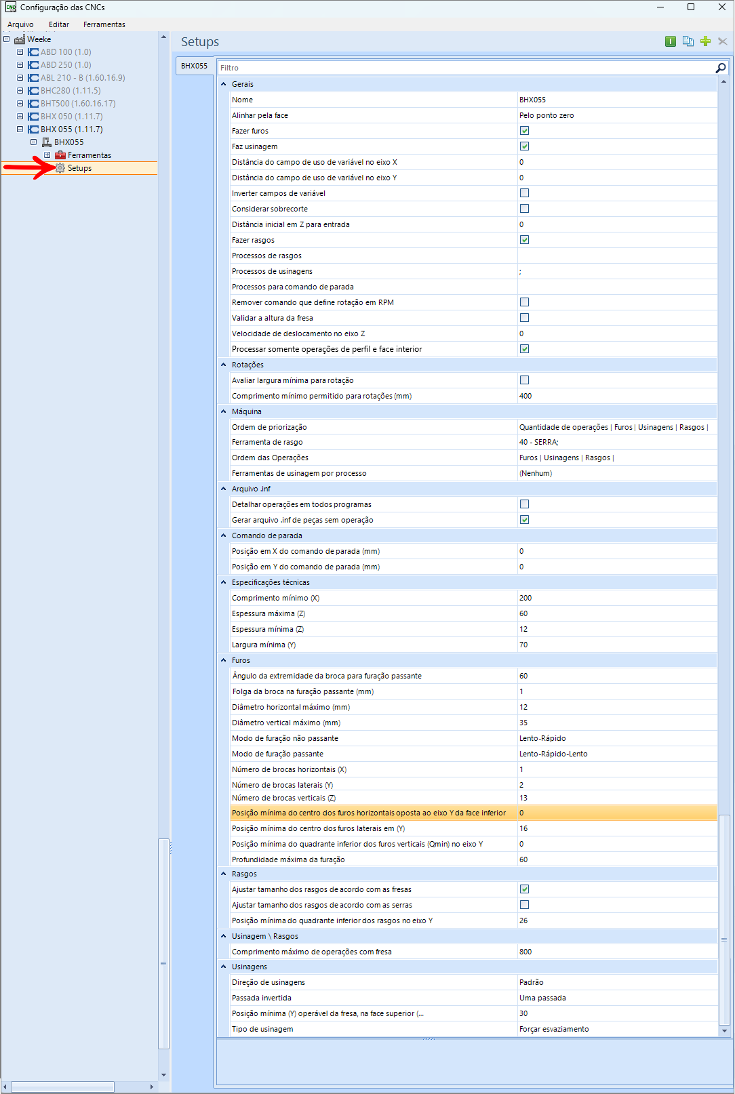Click the BHX 050 (1.11.7) CNC icon
Screen dimensions: 735x1094
pyautogui.click(x=33, y=117)
